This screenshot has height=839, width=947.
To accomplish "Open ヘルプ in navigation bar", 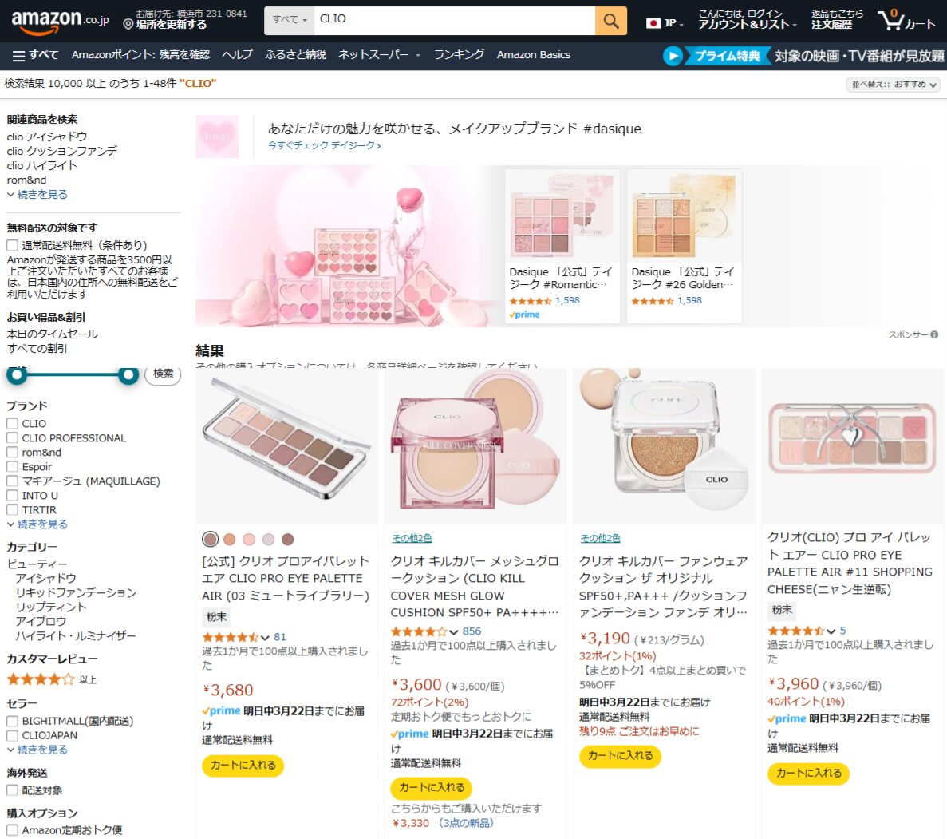I will (x=237, y=55).
